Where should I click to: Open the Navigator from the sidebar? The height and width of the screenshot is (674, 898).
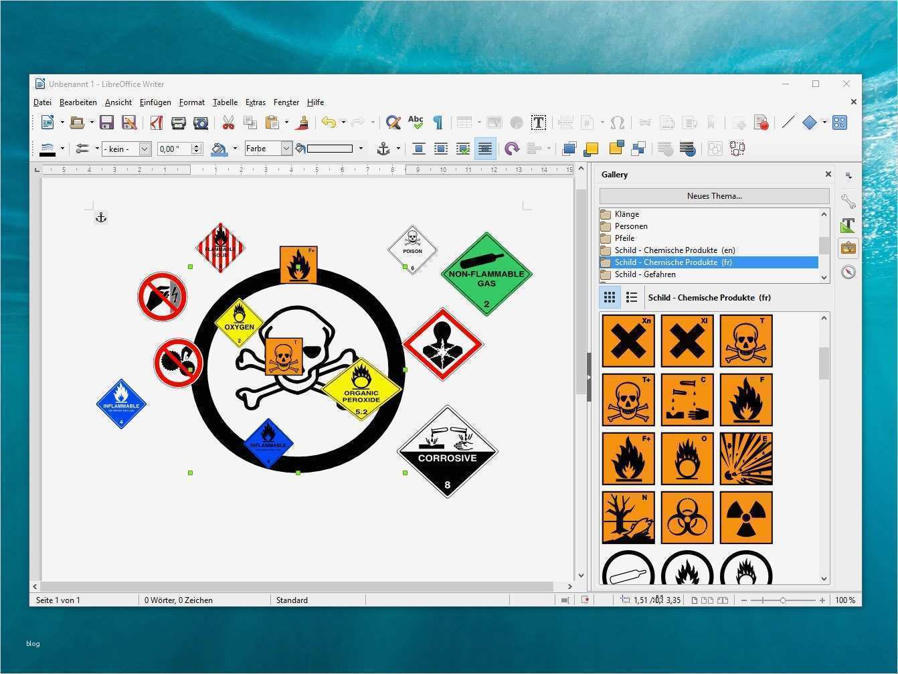(x=848, y=272)
